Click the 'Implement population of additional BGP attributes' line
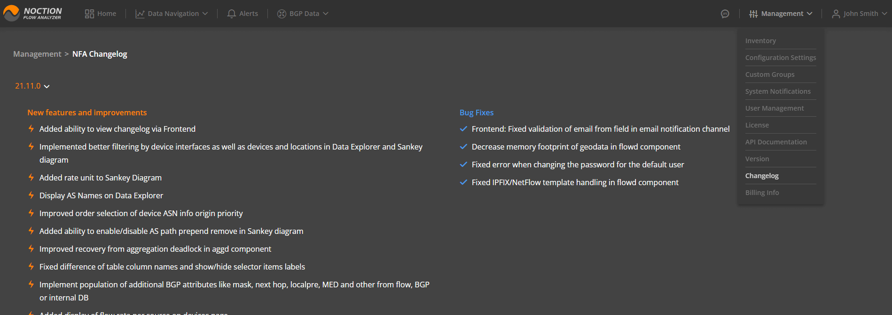This screenshot has height=315, width=892. tap(235, 291)
